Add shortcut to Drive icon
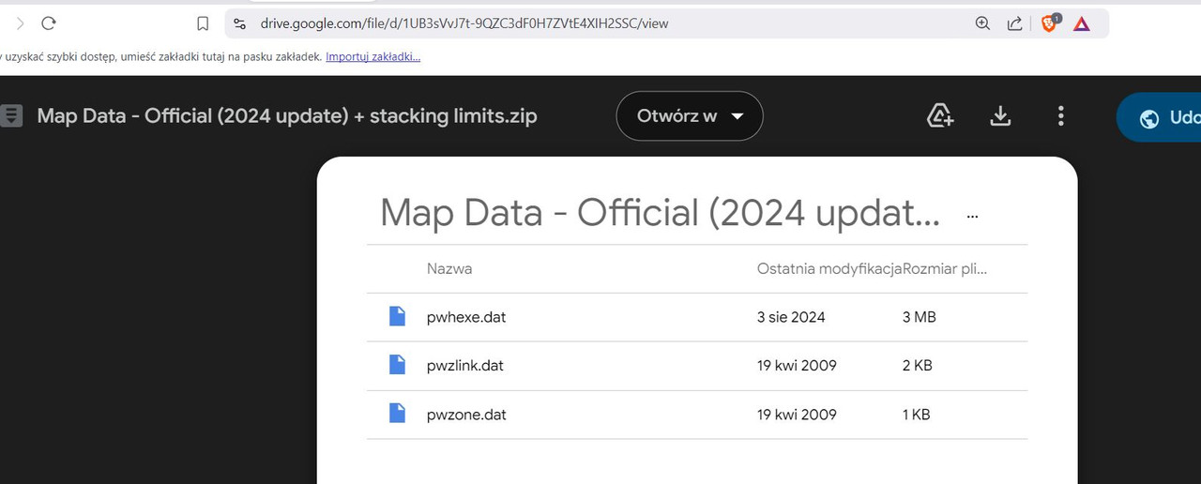 pos(940,116)
